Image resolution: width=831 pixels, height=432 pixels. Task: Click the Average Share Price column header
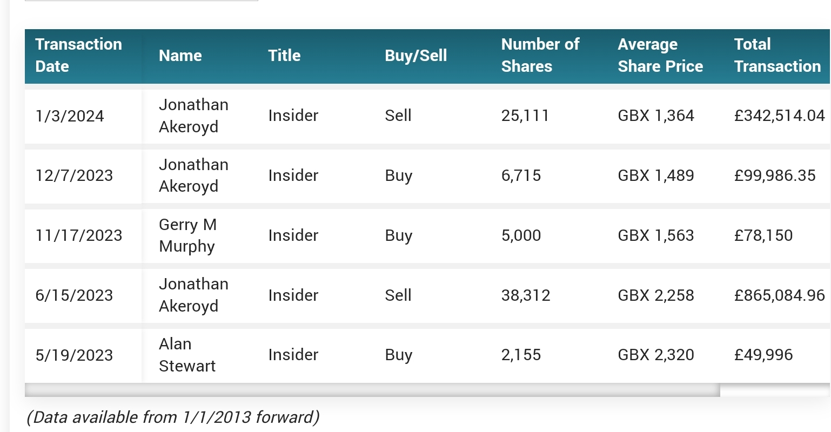point(660,55)
